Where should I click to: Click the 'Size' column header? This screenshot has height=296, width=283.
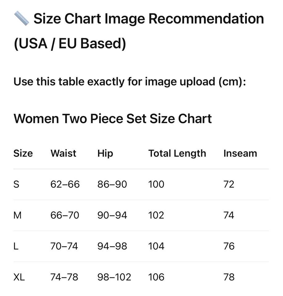(23, 153)
